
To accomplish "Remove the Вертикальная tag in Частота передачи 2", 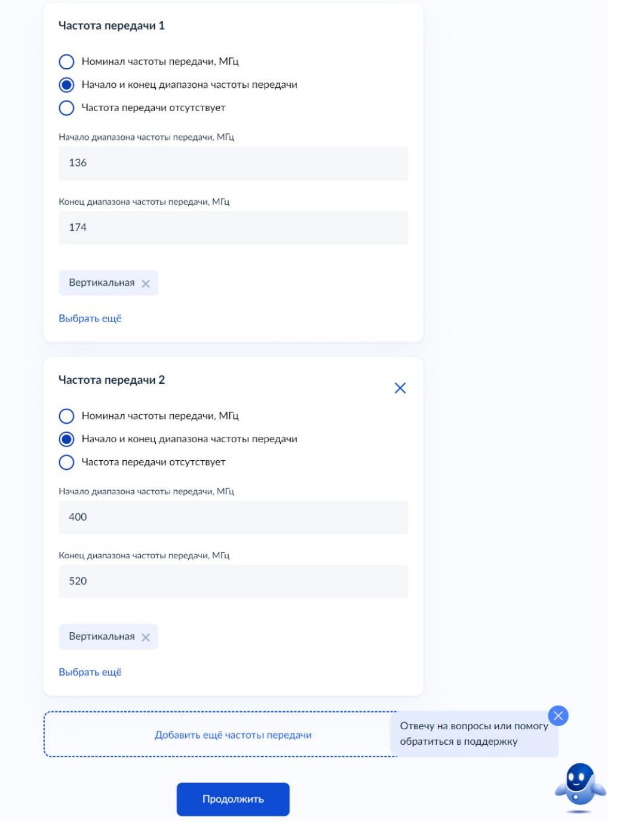I will (146, 637).
